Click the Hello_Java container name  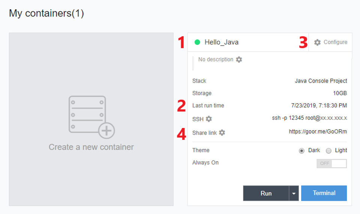tap(221, 42)
